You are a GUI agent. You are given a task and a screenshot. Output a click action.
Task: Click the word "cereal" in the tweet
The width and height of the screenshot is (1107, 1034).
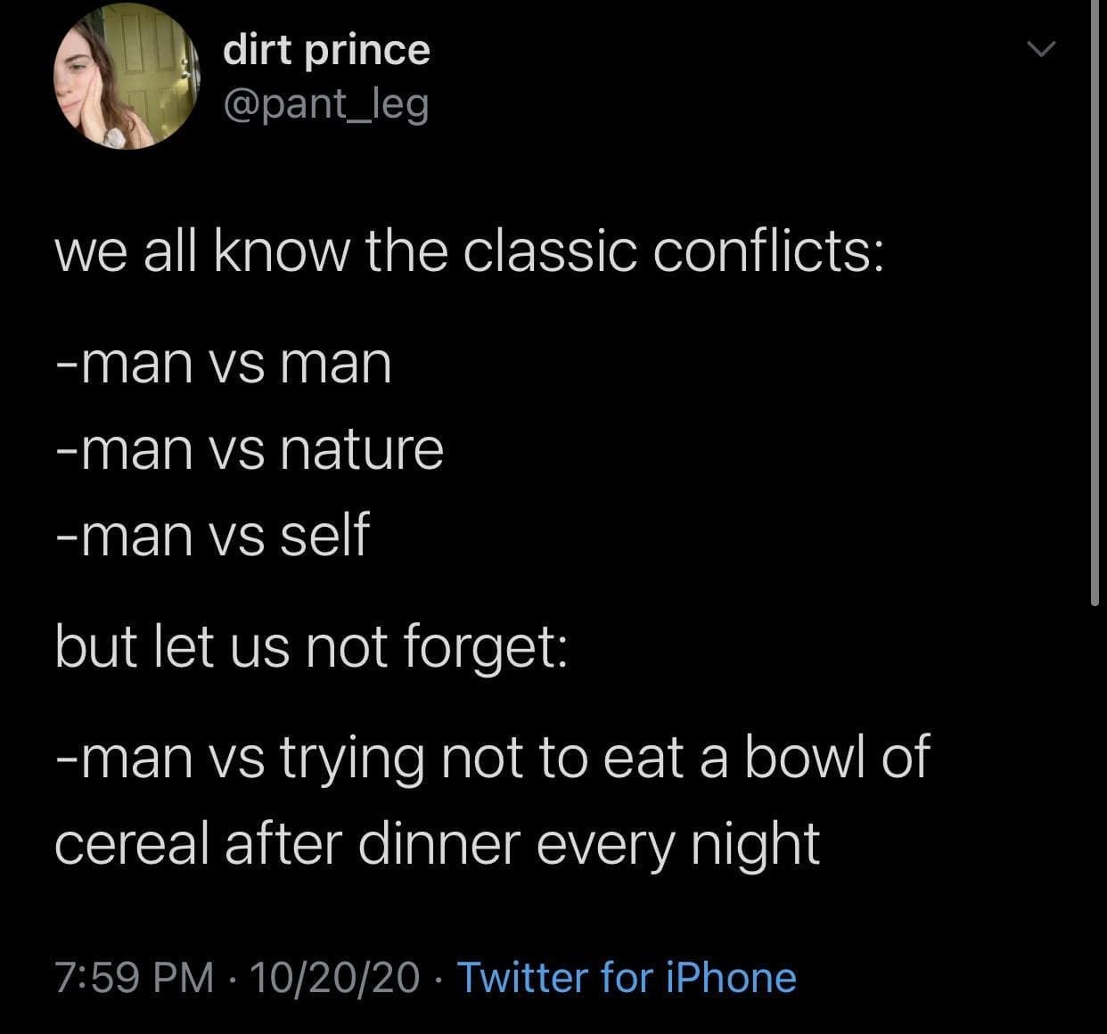(132, 843)
